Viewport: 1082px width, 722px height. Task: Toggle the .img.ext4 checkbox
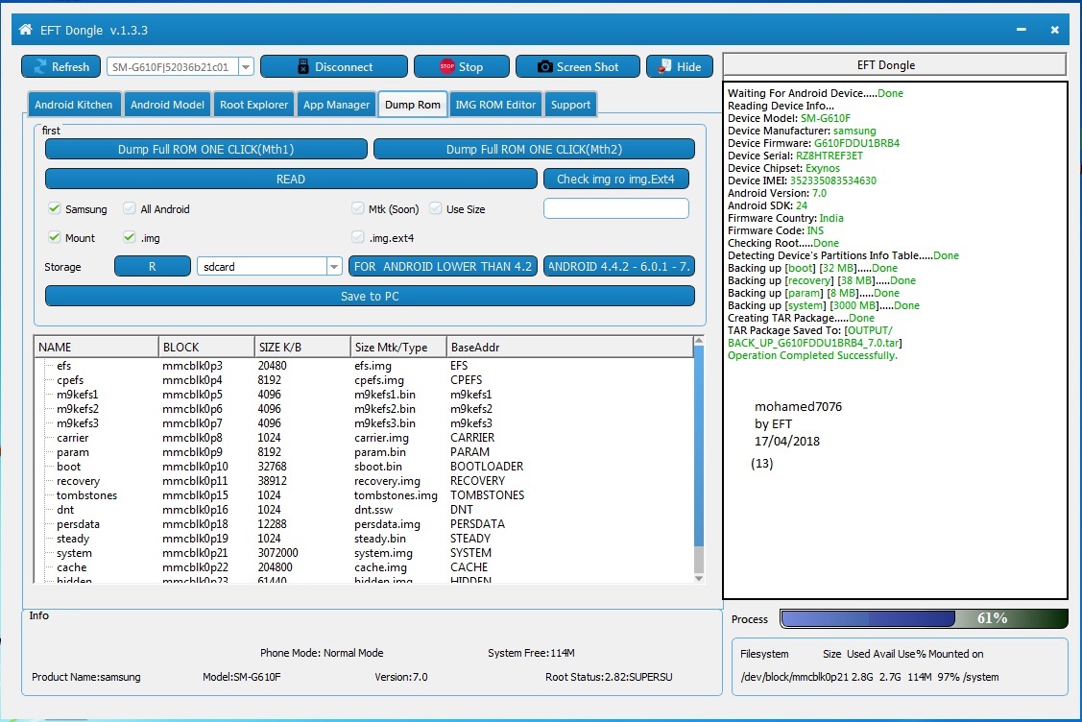pos(357,237)
